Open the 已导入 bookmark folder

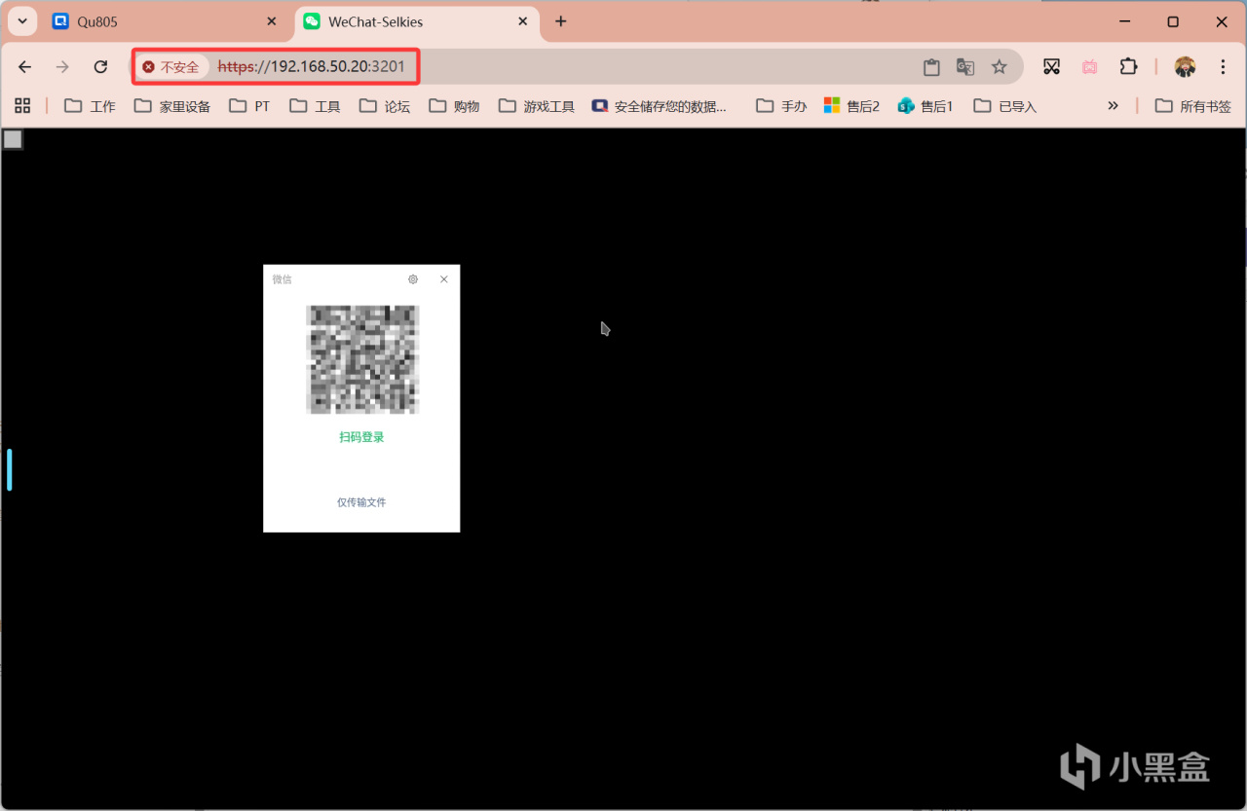click(x=1004, y=106)
